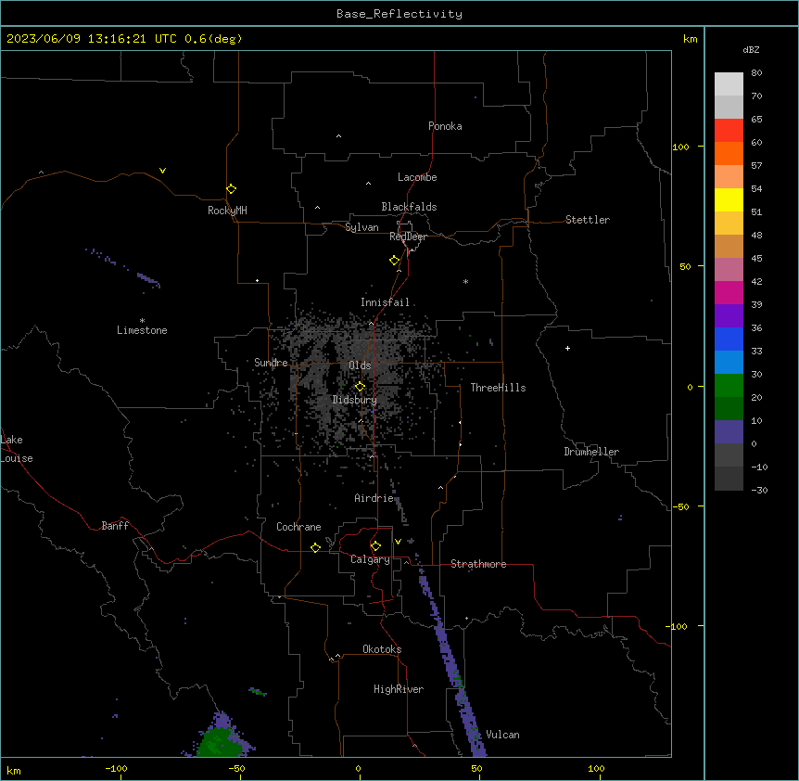This screenshot has height=781, width=799.
Task: Click the Limestone label
Action: (x=142, y=330)
